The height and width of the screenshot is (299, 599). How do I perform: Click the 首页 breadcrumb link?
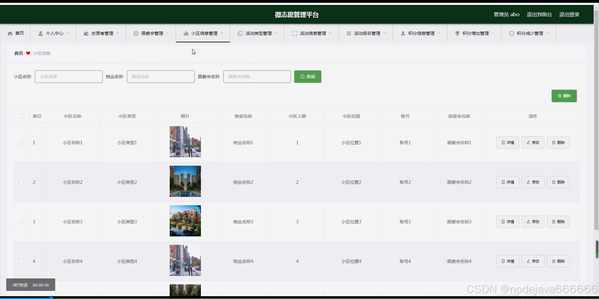tap(19, 53)
